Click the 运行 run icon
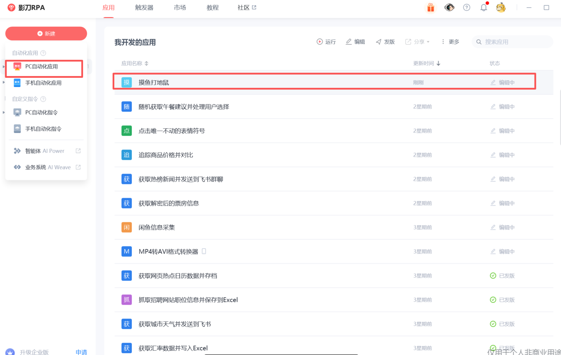Viewport: 561px width, 355px height. point(320,42)
